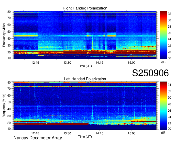Click the 30 frequency tick of lower plot

(x=9, y=116)
